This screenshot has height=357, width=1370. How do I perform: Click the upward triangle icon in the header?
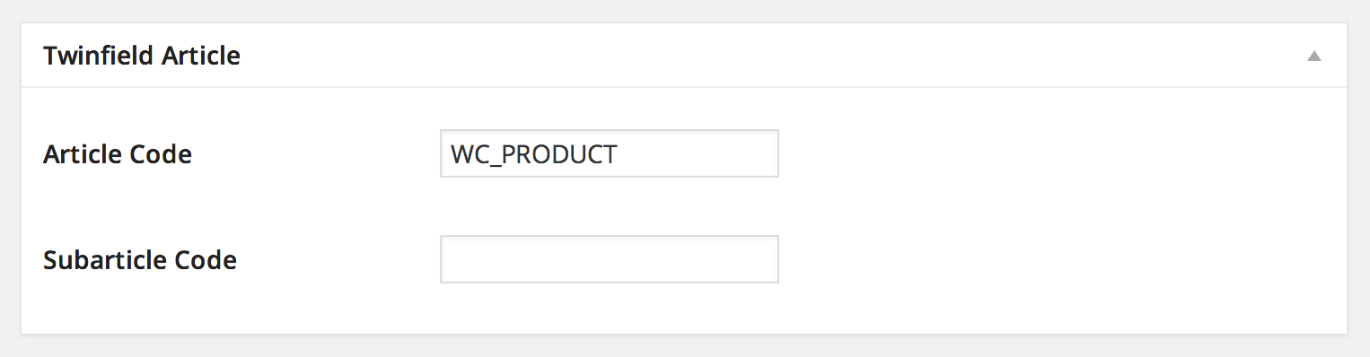1313,56
